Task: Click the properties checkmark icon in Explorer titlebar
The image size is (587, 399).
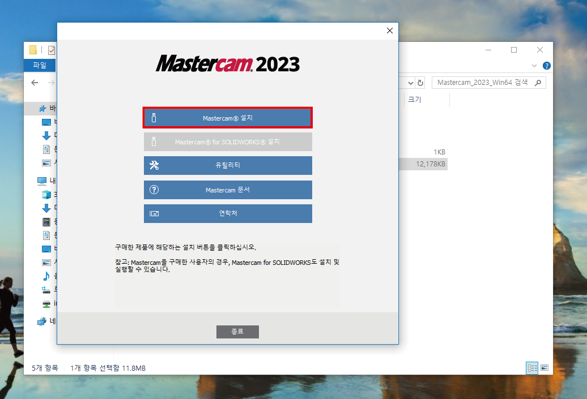Action: [52, 50]
